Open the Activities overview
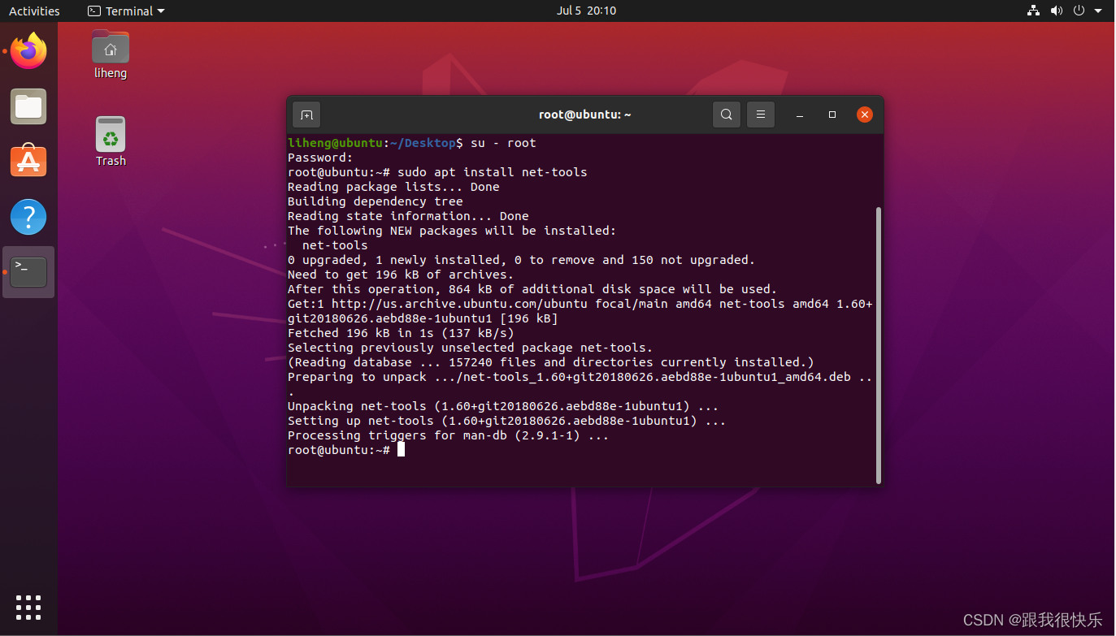Screen dimensions: 1116x636 [34, 11]
